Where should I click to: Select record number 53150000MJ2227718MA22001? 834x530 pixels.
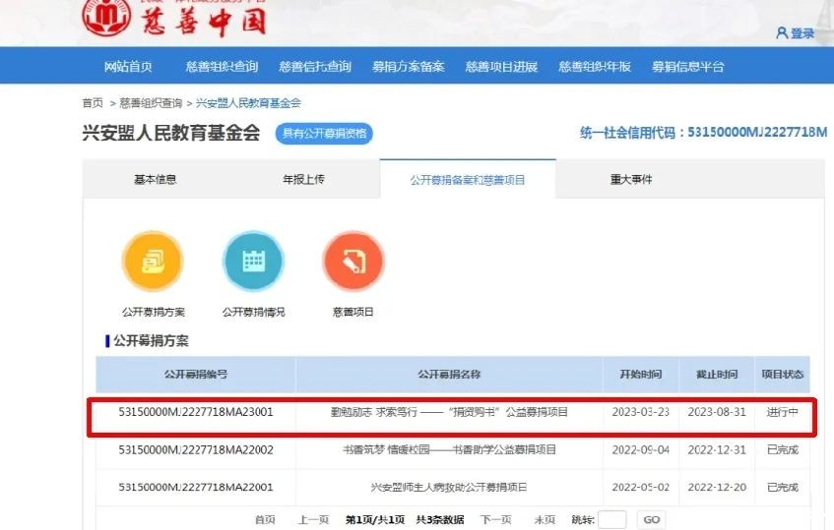196,487
